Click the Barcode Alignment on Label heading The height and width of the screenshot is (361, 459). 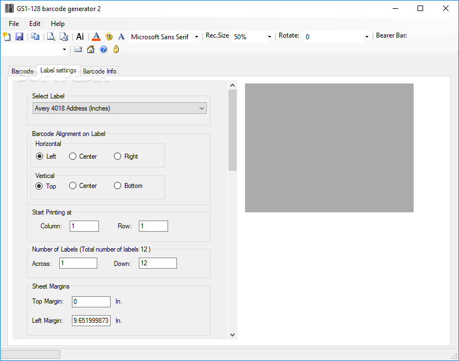[69, 134]
